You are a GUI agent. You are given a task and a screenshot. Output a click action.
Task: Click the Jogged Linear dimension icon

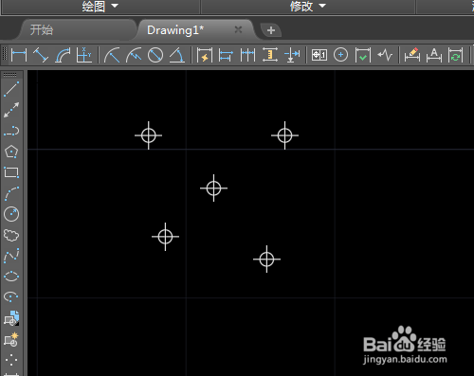[x=385, y=55]
